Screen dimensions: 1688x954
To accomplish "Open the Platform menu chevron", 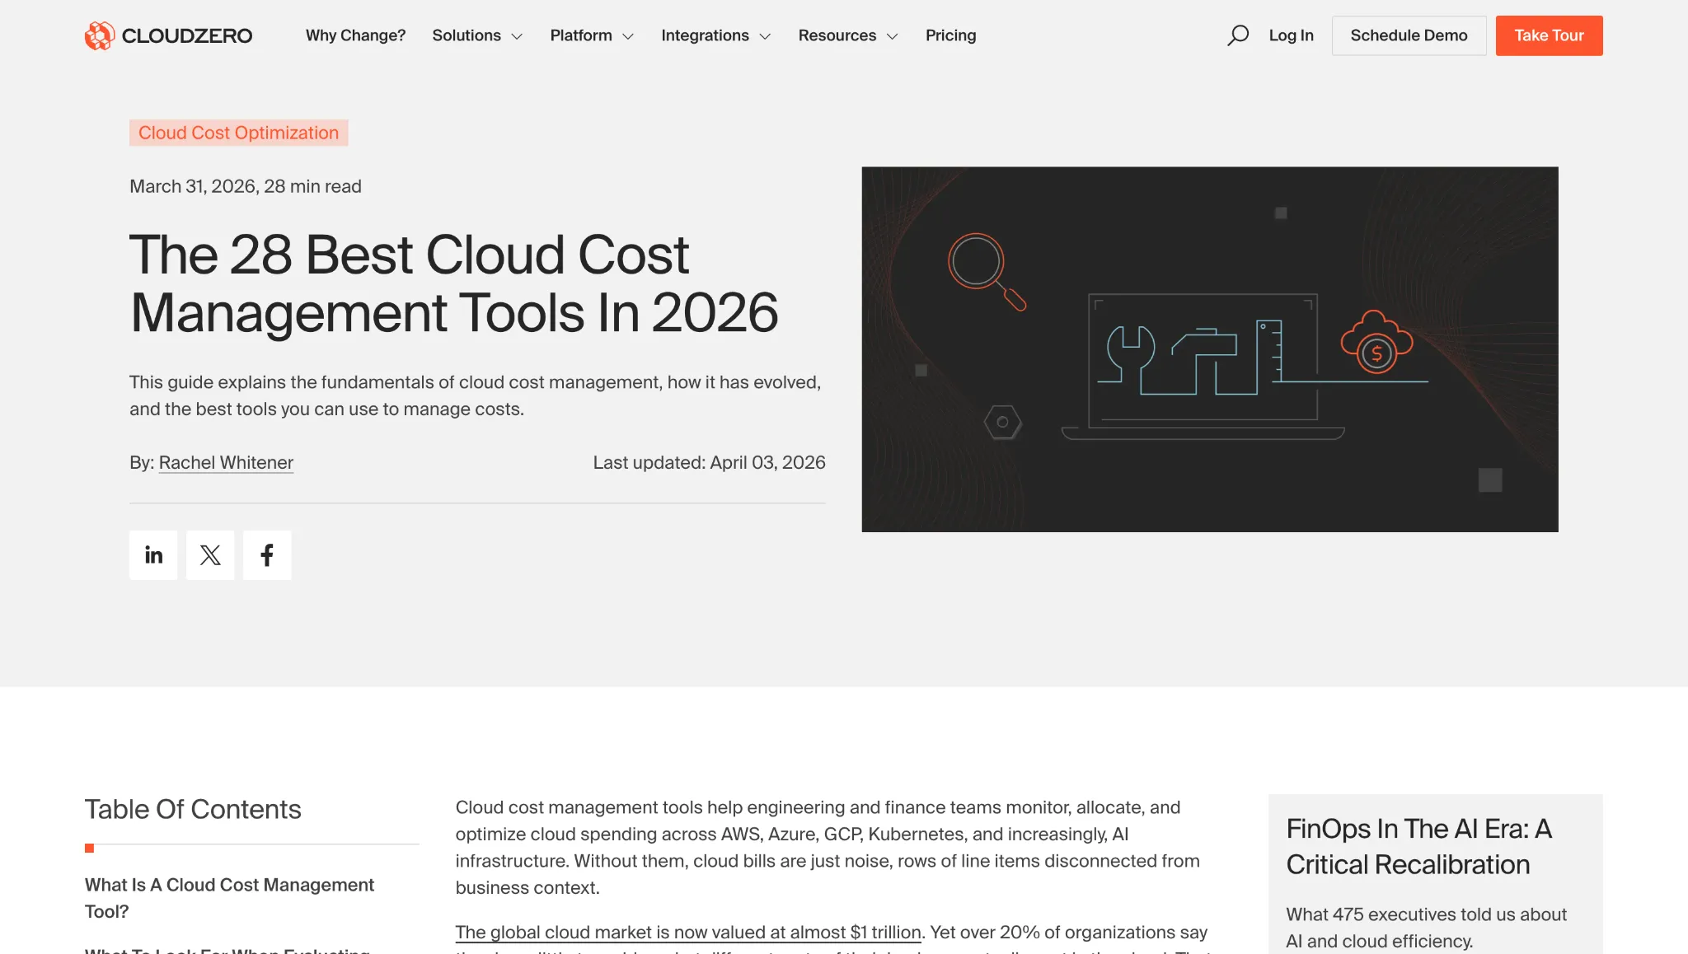I will pos(629,36).
